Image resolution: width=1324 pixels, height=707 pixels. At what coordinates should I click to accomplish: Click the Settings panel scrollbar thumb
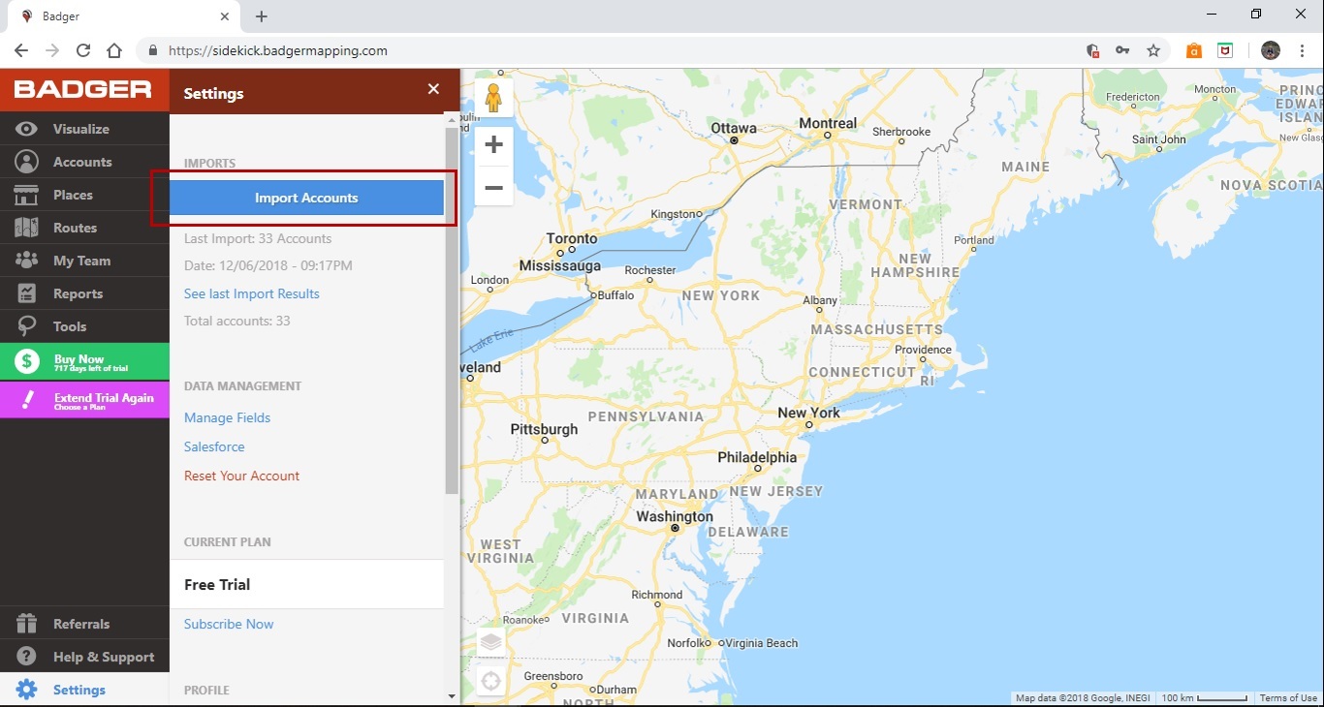coord(452,310)
